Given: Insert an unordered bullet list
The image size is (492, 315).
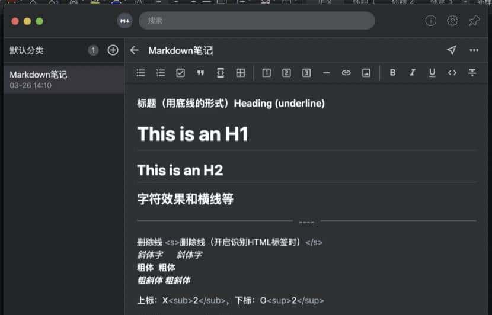Looking at the screenshot, I should (141, 73).
